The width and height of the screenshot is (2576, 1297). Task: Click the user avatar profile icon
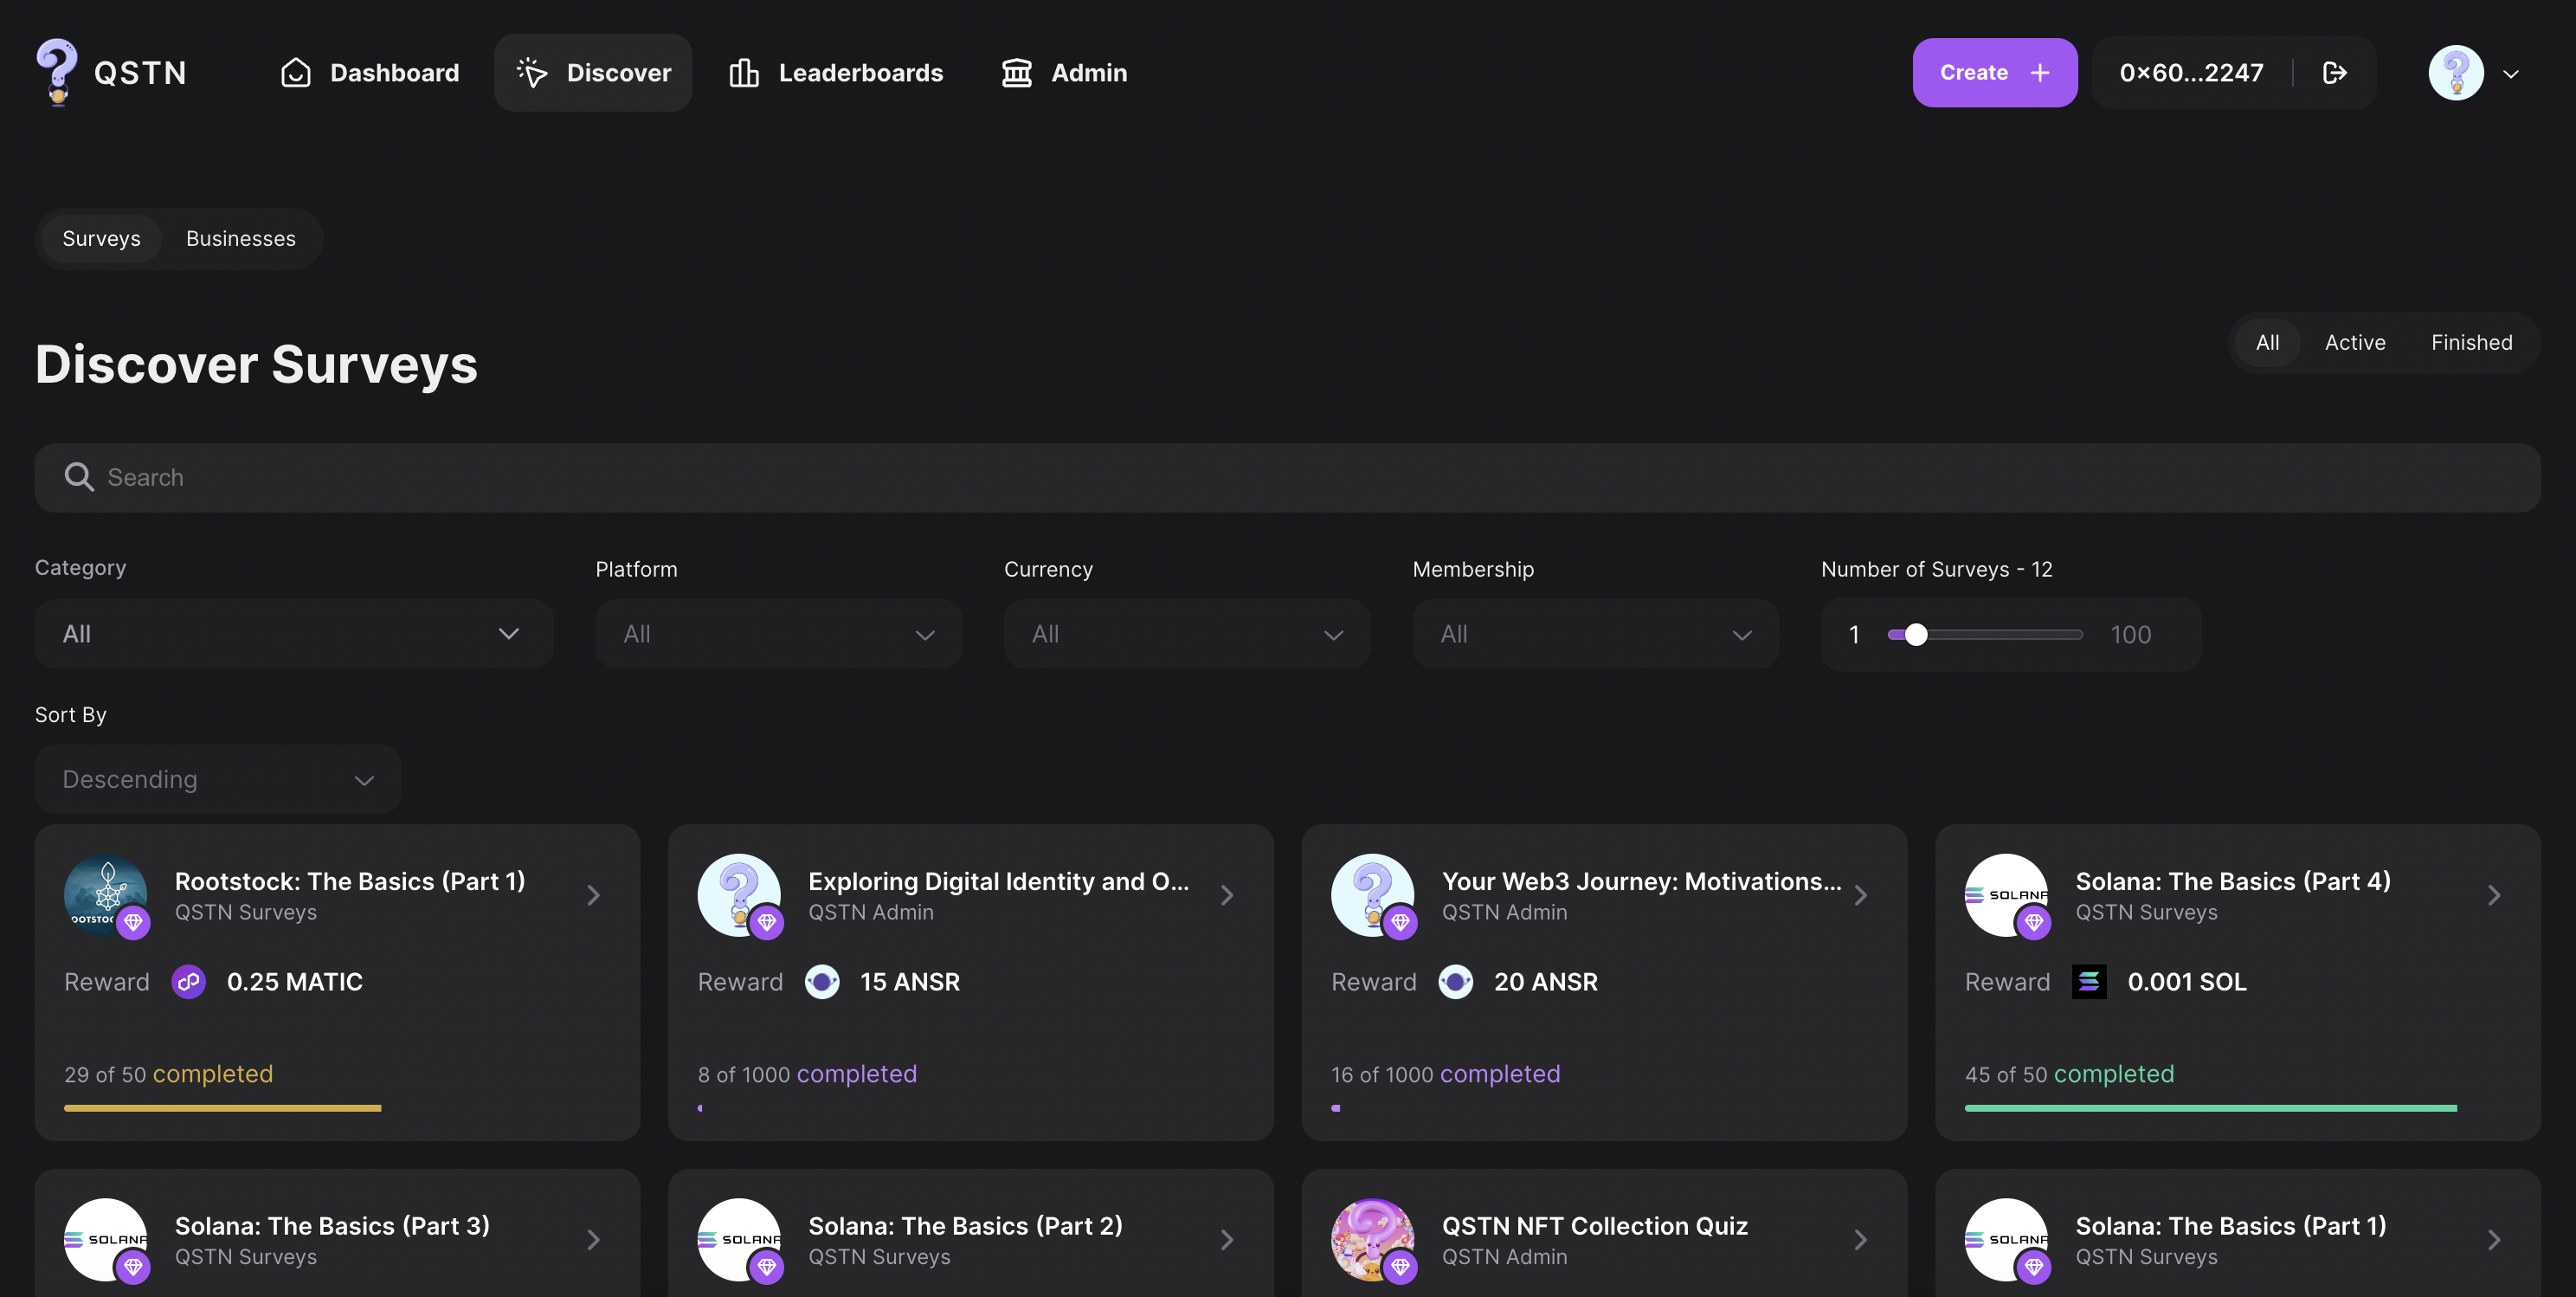coord(2455,73)
